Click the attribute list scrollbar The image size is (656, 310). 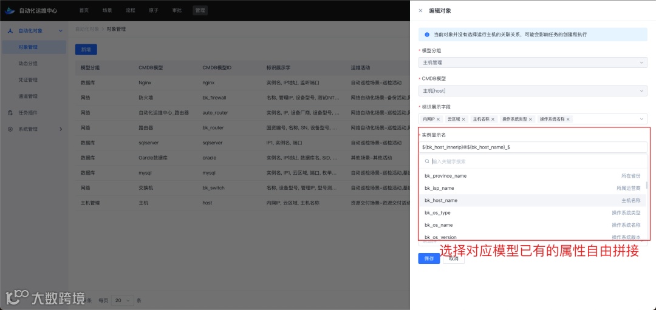point(647,184)
